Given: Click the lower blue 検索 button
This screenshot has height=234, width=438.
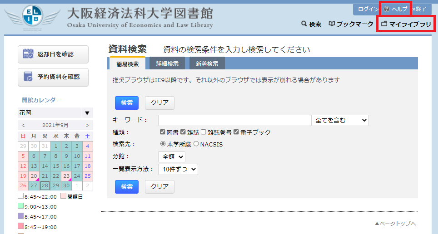Looking at the screenshot, I should (x=127, y=186).
